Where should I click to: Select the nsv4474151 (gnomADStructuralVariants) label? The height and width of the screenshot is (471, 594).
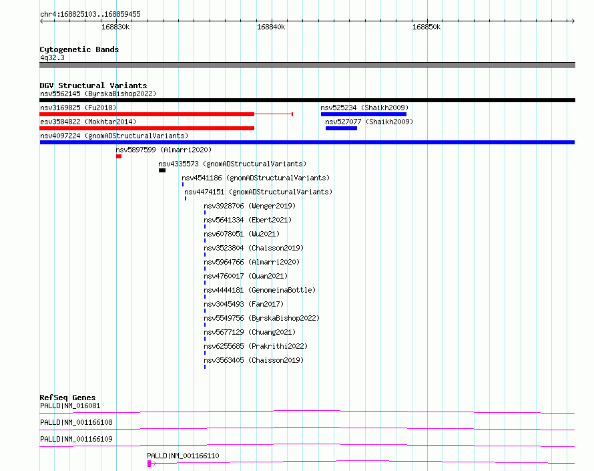point(258,192)
